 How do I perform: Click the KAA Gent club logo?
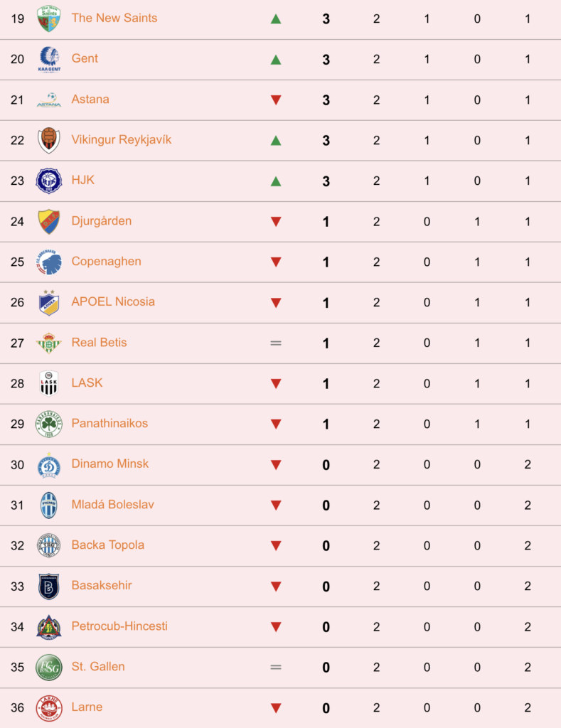(49, 59)
